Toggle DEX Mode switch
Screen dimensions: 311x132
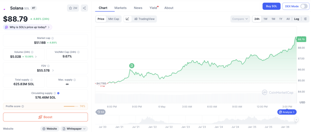[304, 6]
